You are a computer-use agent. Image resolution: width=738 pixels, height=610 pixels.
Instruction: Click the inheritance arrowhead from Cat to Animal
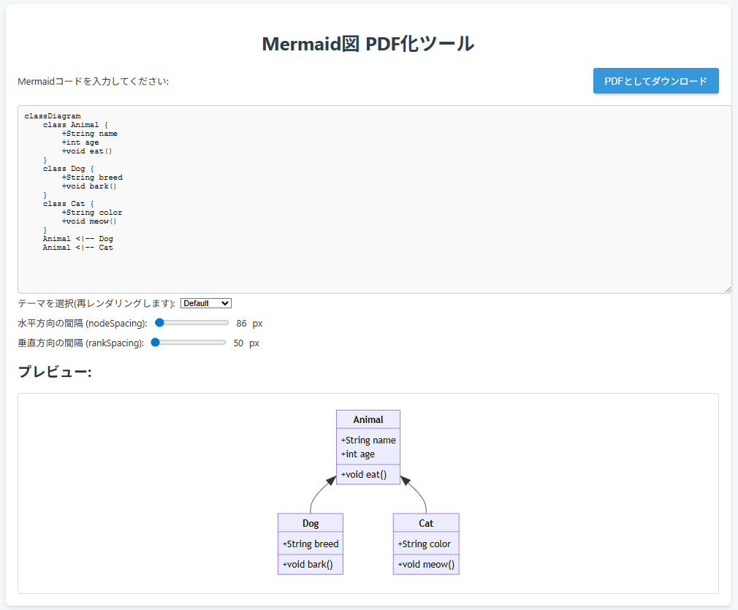[x=406, y=481]
